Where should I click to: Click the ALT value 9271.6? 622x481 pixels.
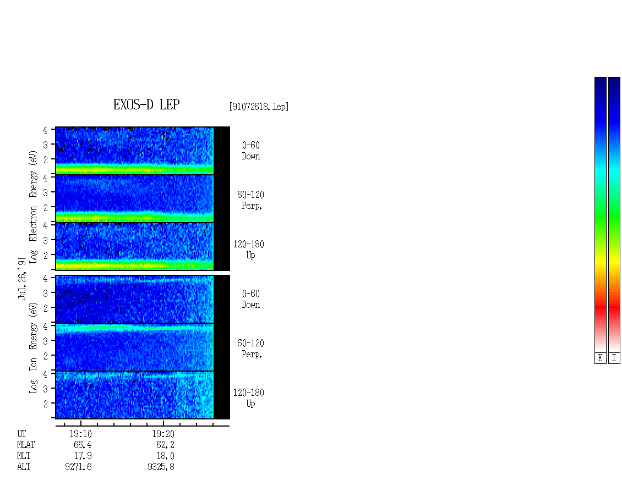click(x=79, y=467)
